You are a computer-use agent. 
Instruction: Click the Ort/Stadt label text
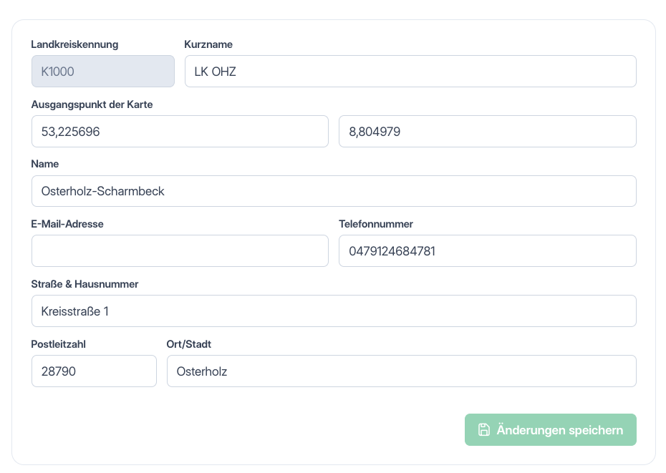[x=188, y=344]
